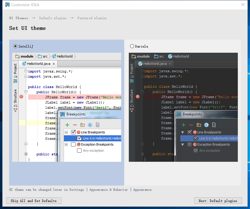Click the IntelliJ light theme preview image

click(x=67, y=107)
